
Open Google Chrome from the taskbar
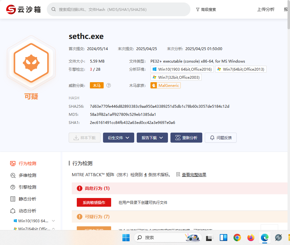(237, 238)
